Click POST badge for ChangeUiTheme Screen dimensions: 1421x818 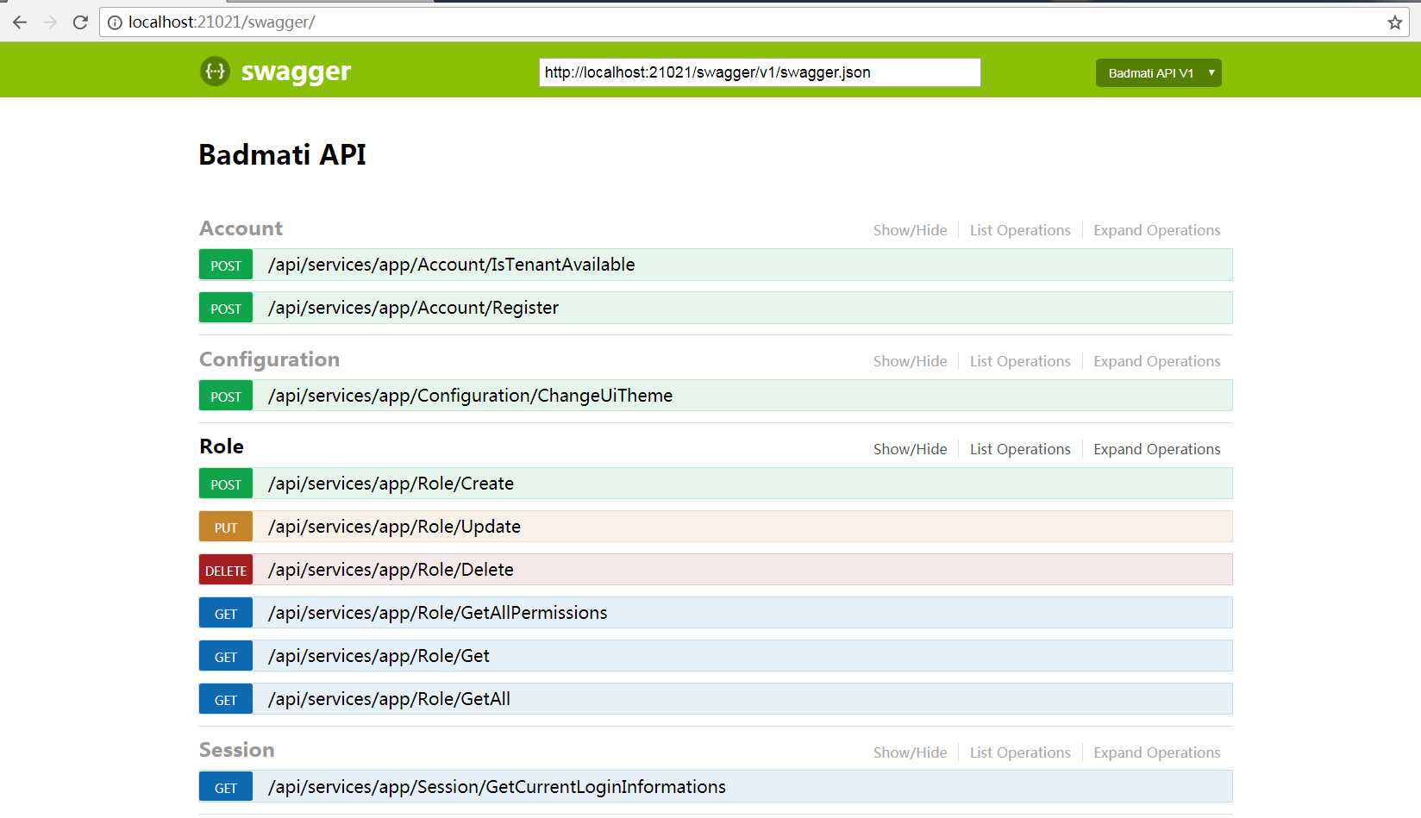226,397
